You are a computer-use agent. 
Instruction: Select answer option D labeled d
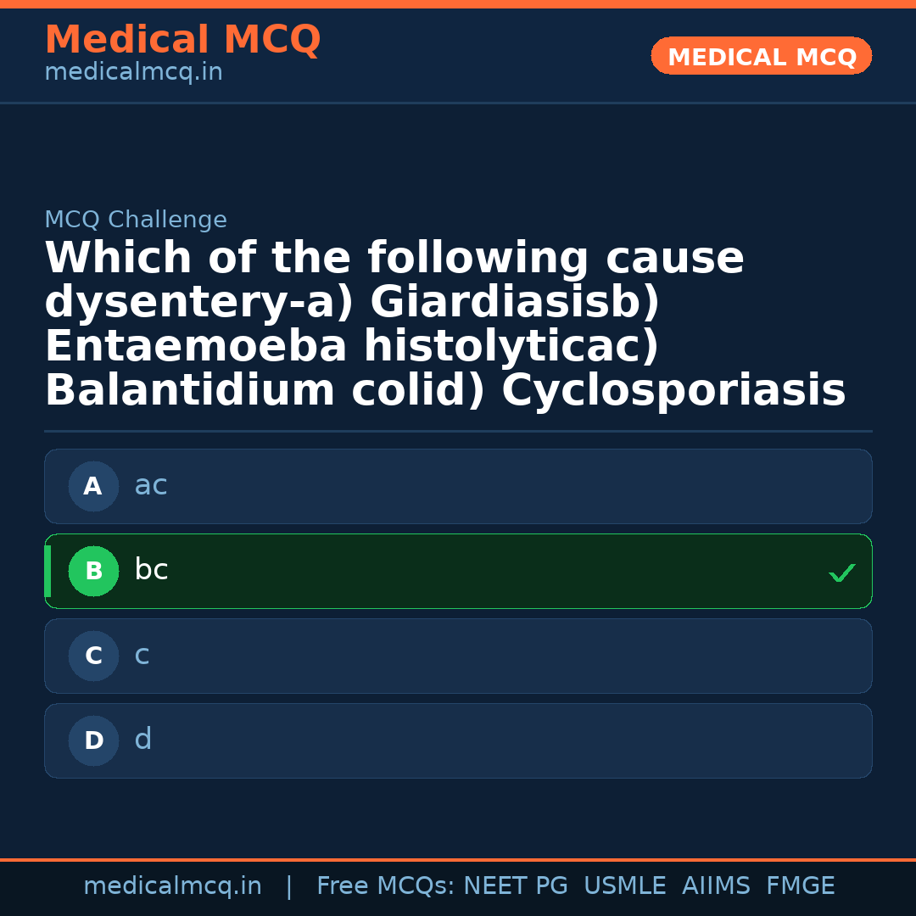(x=458, y=740)
